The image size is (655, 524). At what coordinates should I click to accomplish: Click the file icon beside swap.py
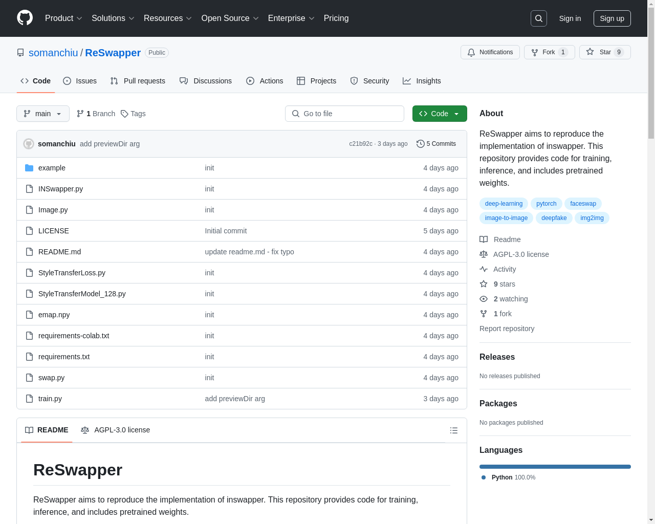pyautogui.click(x=29, y=378)
